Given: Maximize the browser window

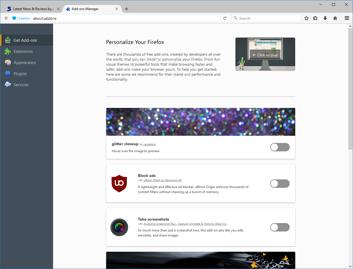Looking at the screenshot, I should click(334, 4).
